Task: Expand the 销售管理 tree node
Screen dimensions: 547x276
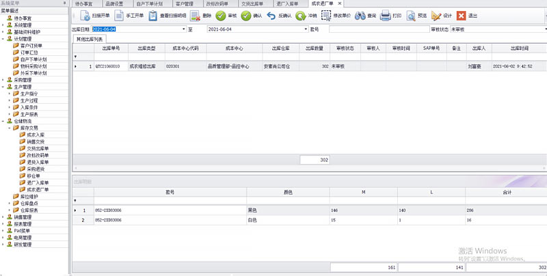Action: tap(3, 217)
